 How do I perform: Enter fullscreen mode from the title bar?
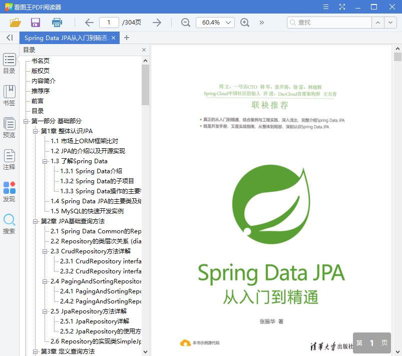(x=342, y=7)
